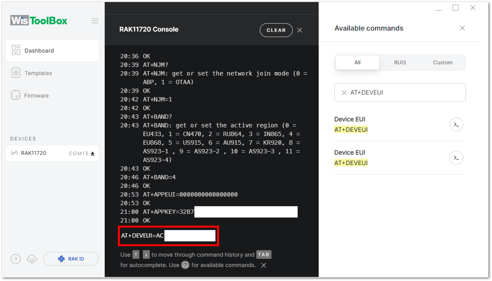Click the cloud sync status icon
Viewport: 492px width, 281px height.
(x=32, y=259)
